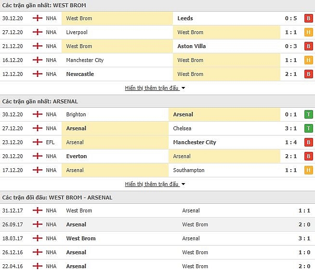Click the England flag on the EFL 23.12.20 match row
The width and height of the screenshot is (315, 272).
click(x=38, y=142)
